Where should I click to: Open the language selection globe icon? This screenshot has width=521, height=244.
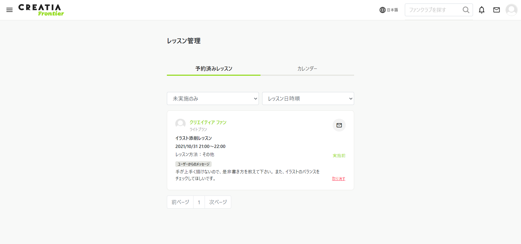tap(382, 10)
